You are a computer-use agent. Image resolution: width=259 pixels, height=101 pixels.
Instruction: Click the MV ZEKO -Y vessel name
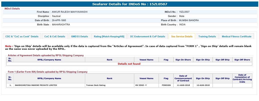141,85
